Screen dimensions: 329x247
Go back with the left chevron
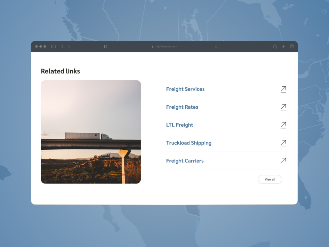point(62,46)
